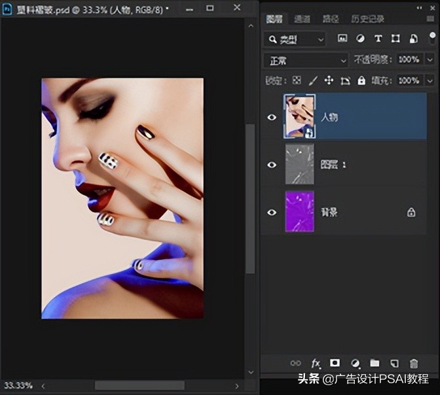Create a new layer group folder
Viewport: 440px width, 395px height.
click(375, 363)
